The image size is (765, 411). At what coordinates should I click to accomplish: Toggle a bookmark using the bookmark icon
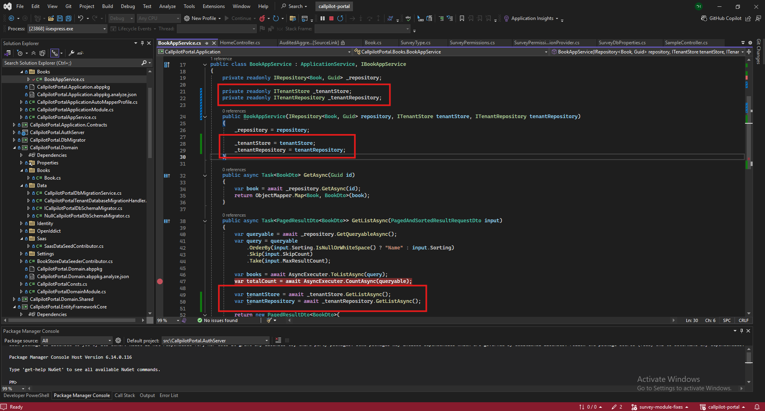462,18
